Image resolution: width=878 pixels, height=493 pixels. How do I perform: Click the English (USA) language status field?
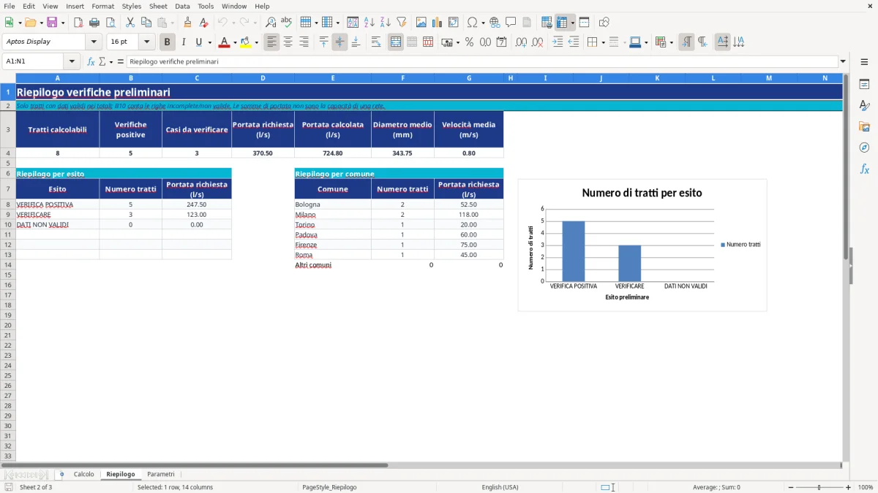[500, 487]
